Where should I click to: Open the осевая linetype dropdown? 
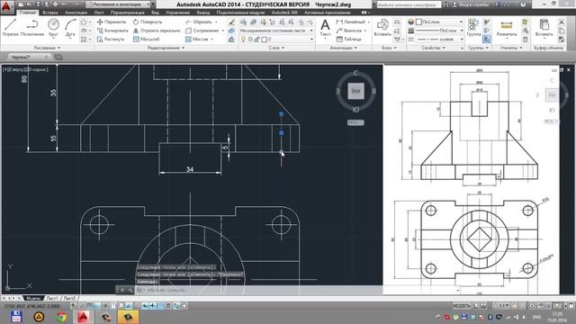pos(440,39)
